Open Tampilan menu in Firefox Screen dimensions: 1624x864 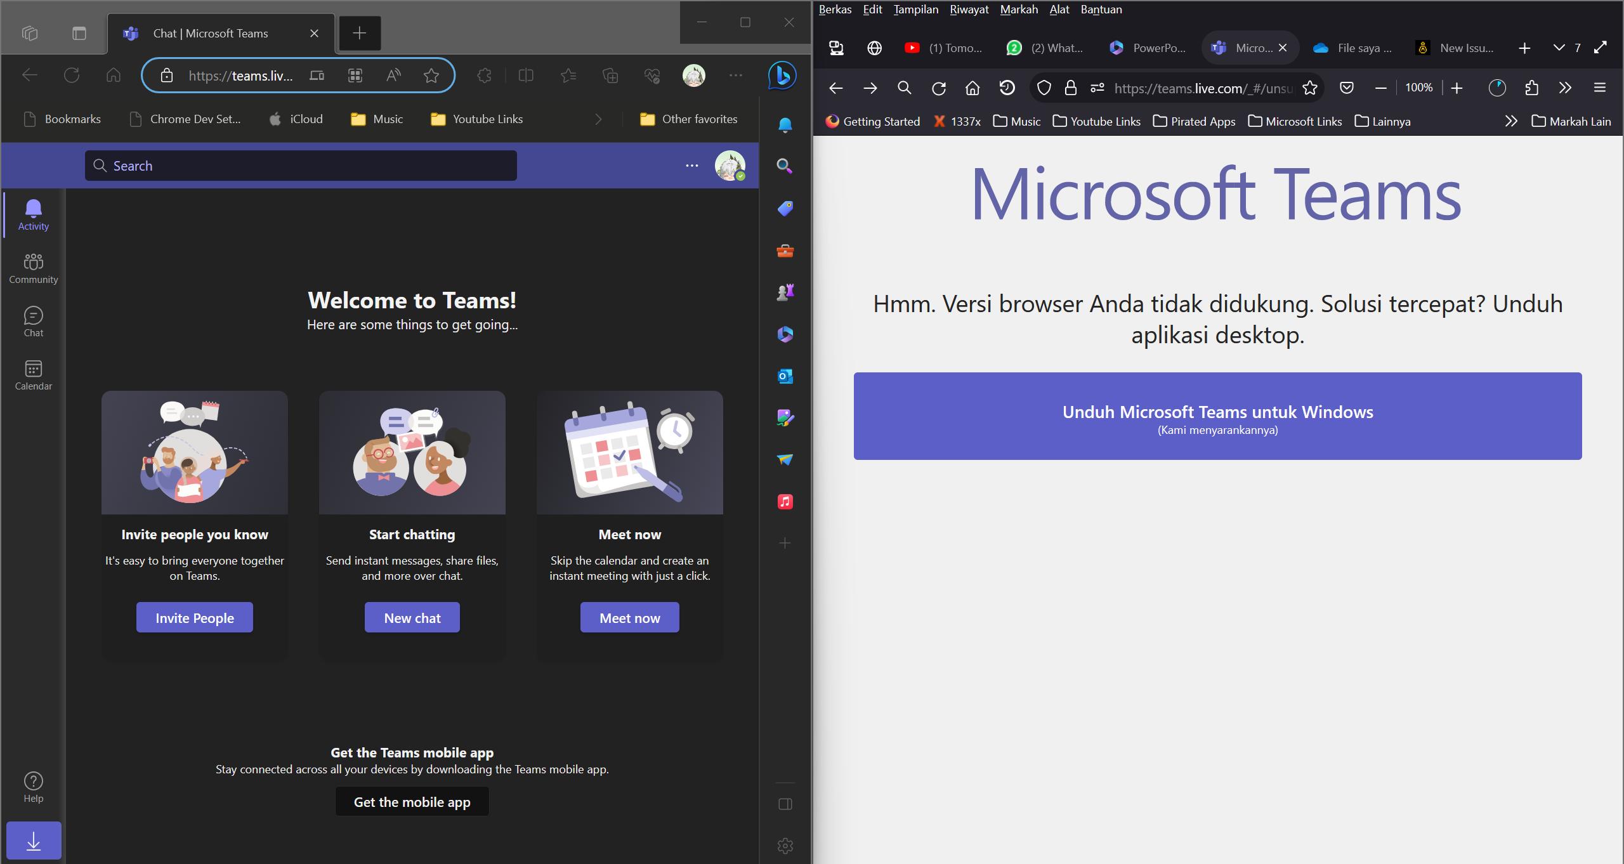[916, 10]
